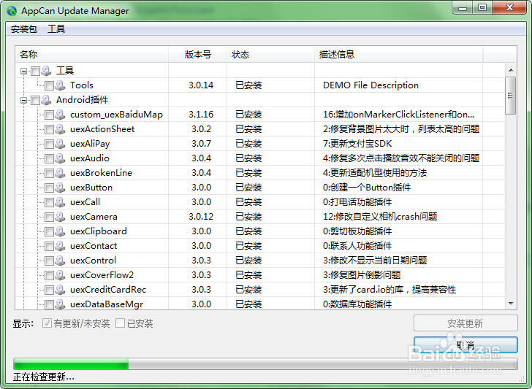Screen dimensions: 532x389
Task: Sort by the 版本号 column header
Action: click(198, 54)
